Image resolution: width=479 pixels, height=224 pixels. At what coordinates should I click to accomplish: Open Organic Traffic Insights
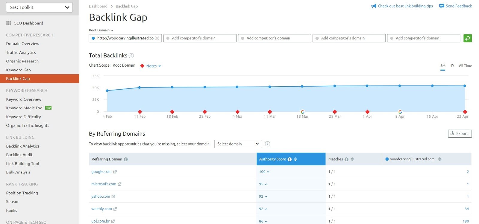point(28,125)
